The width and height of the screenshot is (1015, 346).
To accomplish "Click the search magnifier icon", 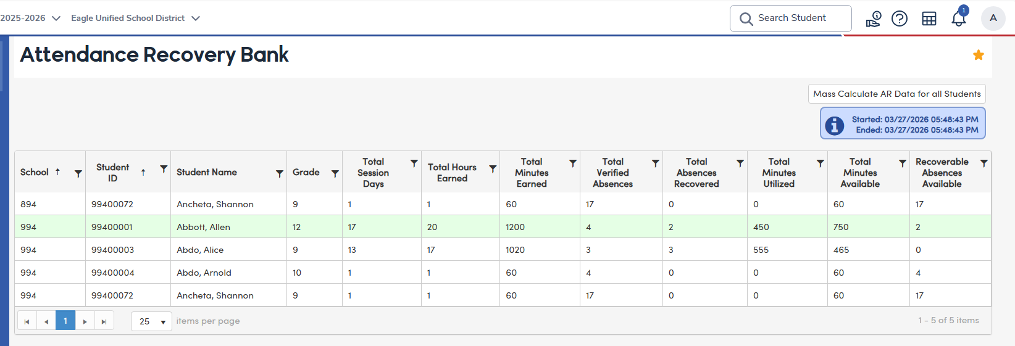I will [x=746, y=19].
